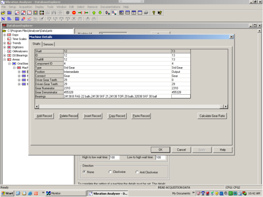Select the Anti Clockwise radio button
This screenshot has height=197, width=263.
click(x=137, y=172)
